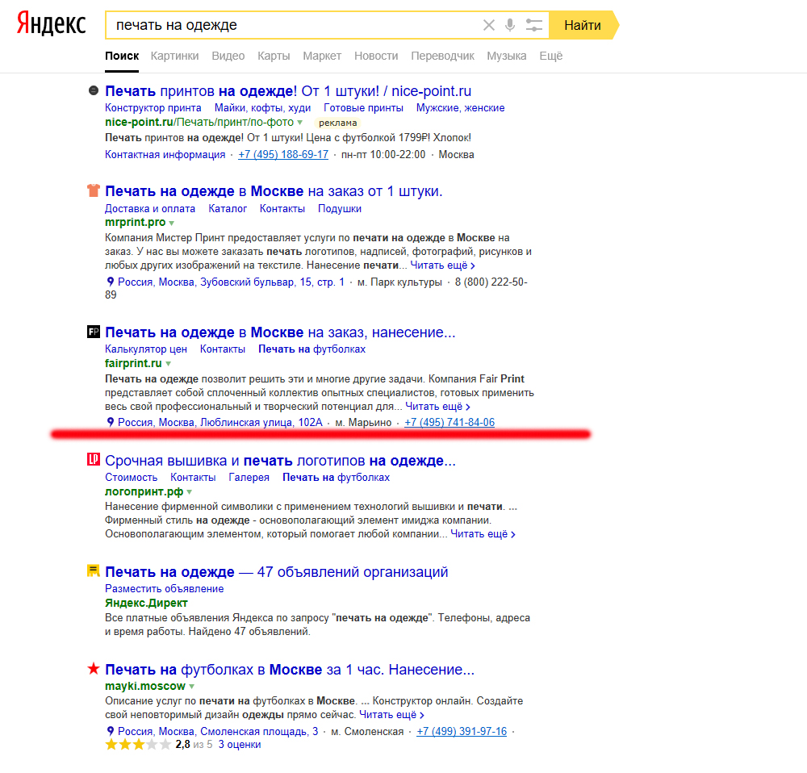Click the star rating for mayki.moscow

coord(138,744)
